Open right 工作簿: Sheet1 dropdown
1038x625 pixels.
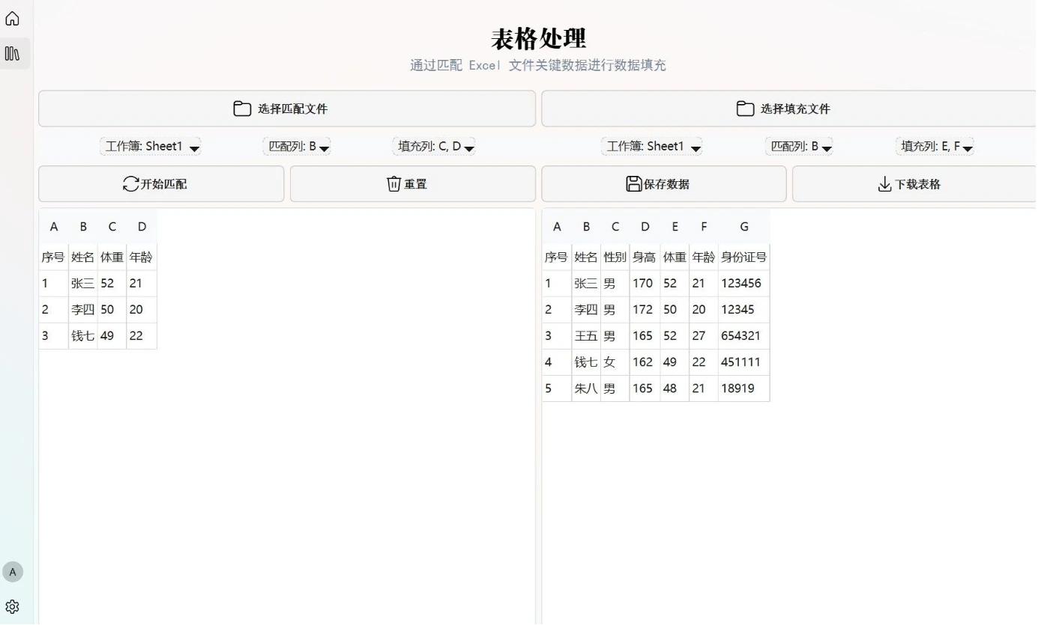click(652, 147)
